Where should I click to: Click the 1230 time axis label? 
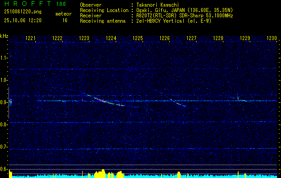(272, 38)
